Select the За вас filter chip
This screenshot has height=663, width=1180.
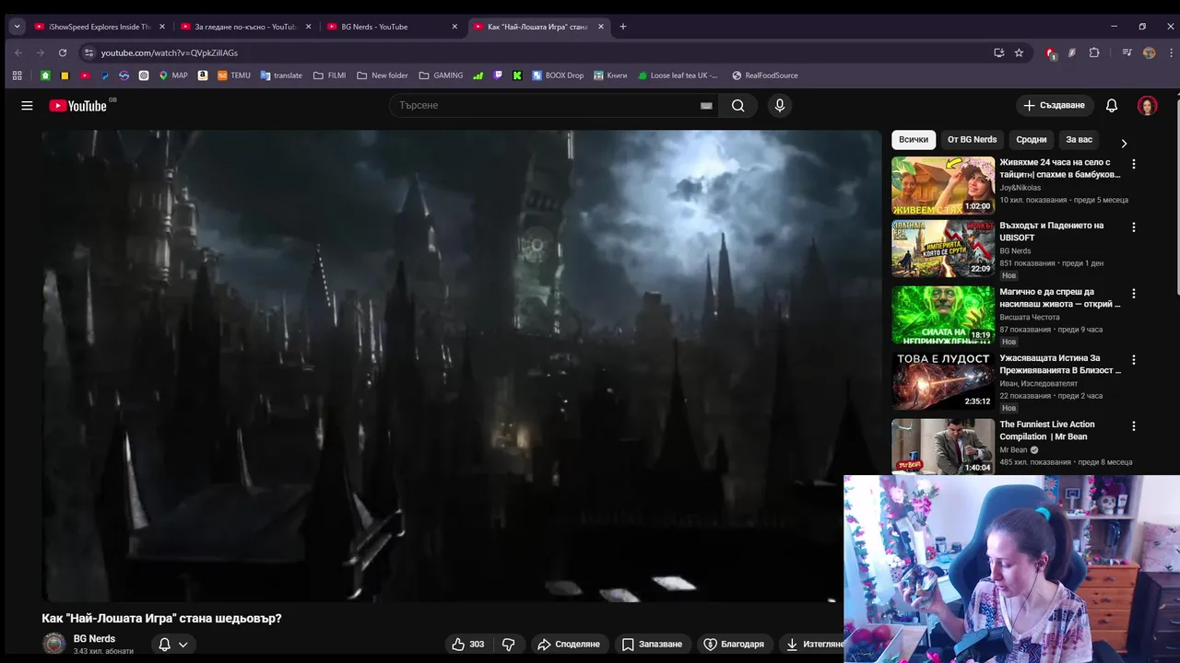click(1079, 140)
